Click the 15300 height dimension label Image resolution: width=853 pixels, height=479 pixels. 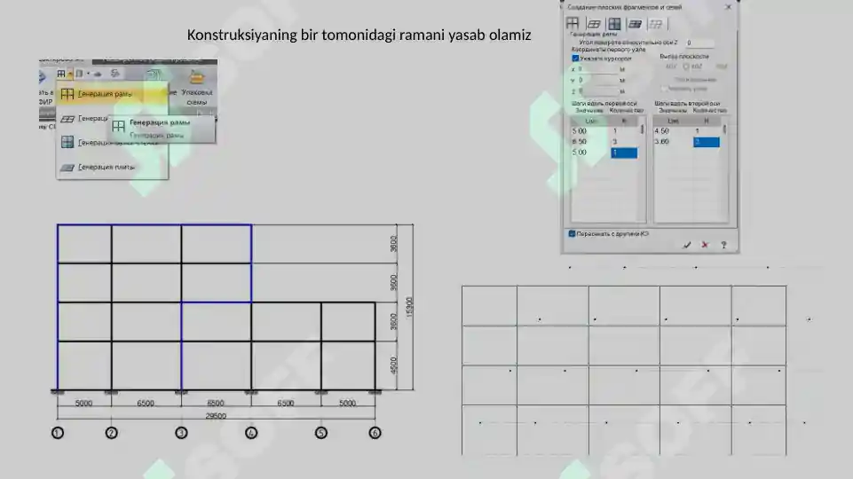pyautogui.click(x=410, y=307)
